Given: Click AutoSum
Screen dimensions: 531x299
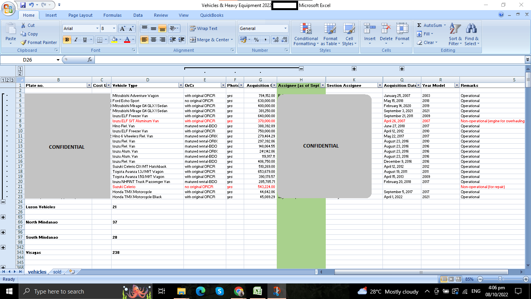Looking at the screenshot, I should coord(430,25).
